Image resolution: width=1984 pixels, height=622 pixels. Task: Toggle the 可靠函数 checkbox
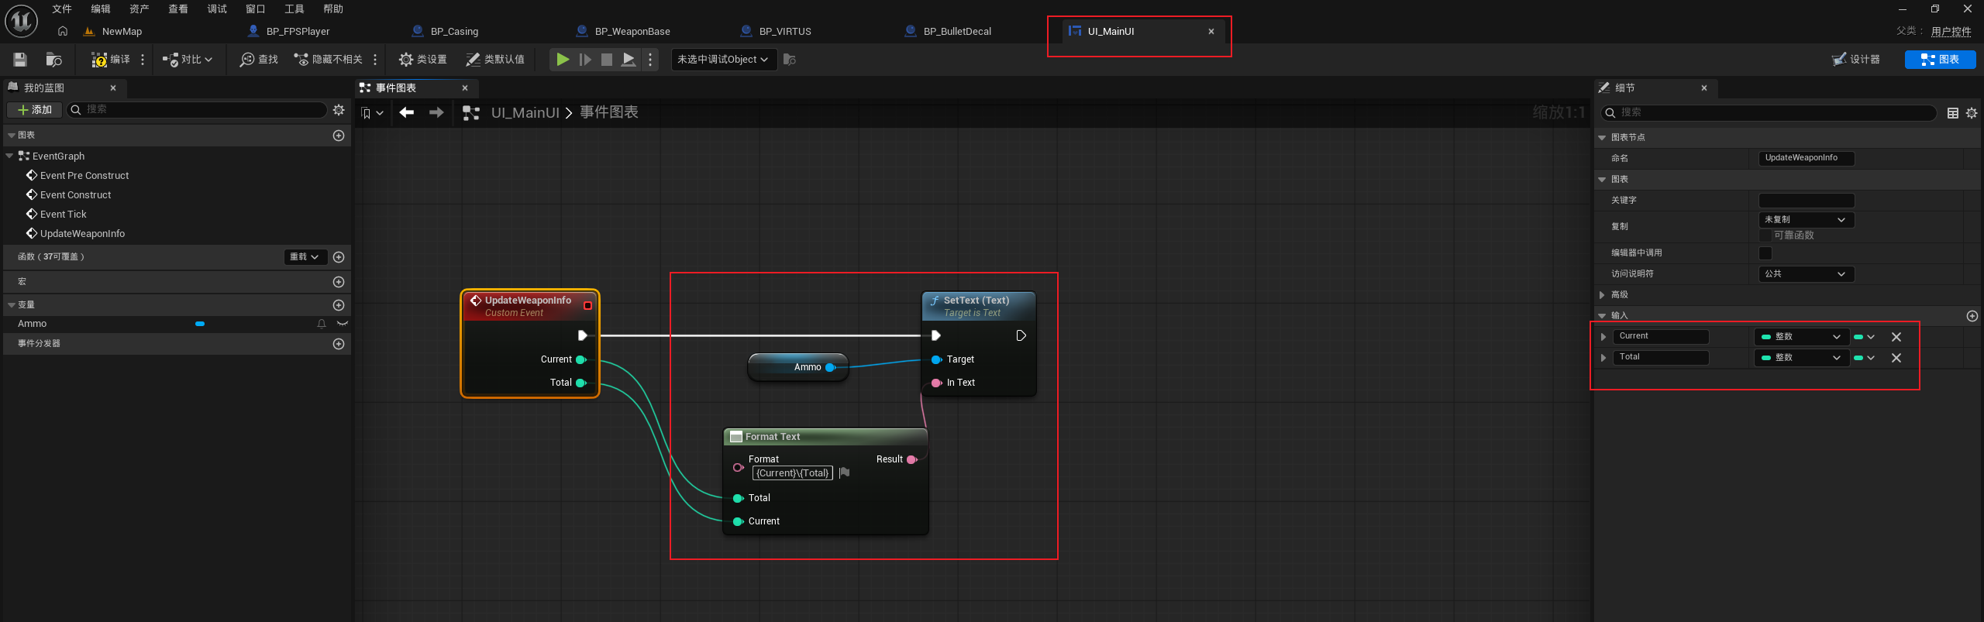[x=1766, y=235]
